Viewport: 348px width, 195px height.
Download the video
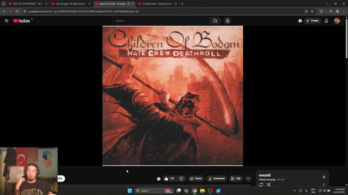[216, 178]
